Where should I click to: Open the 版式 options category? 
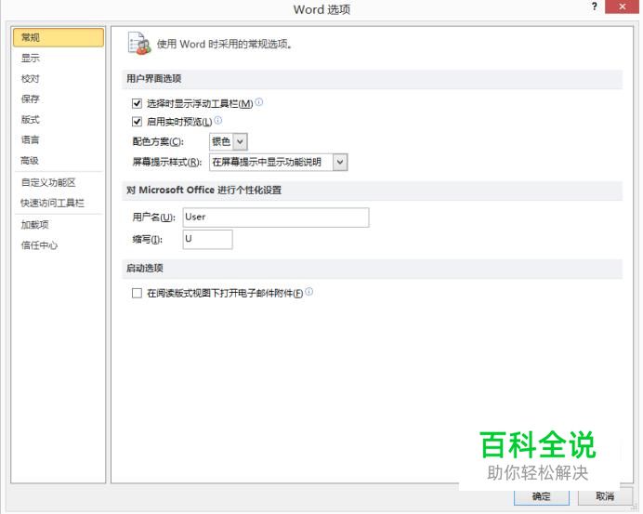31,119
